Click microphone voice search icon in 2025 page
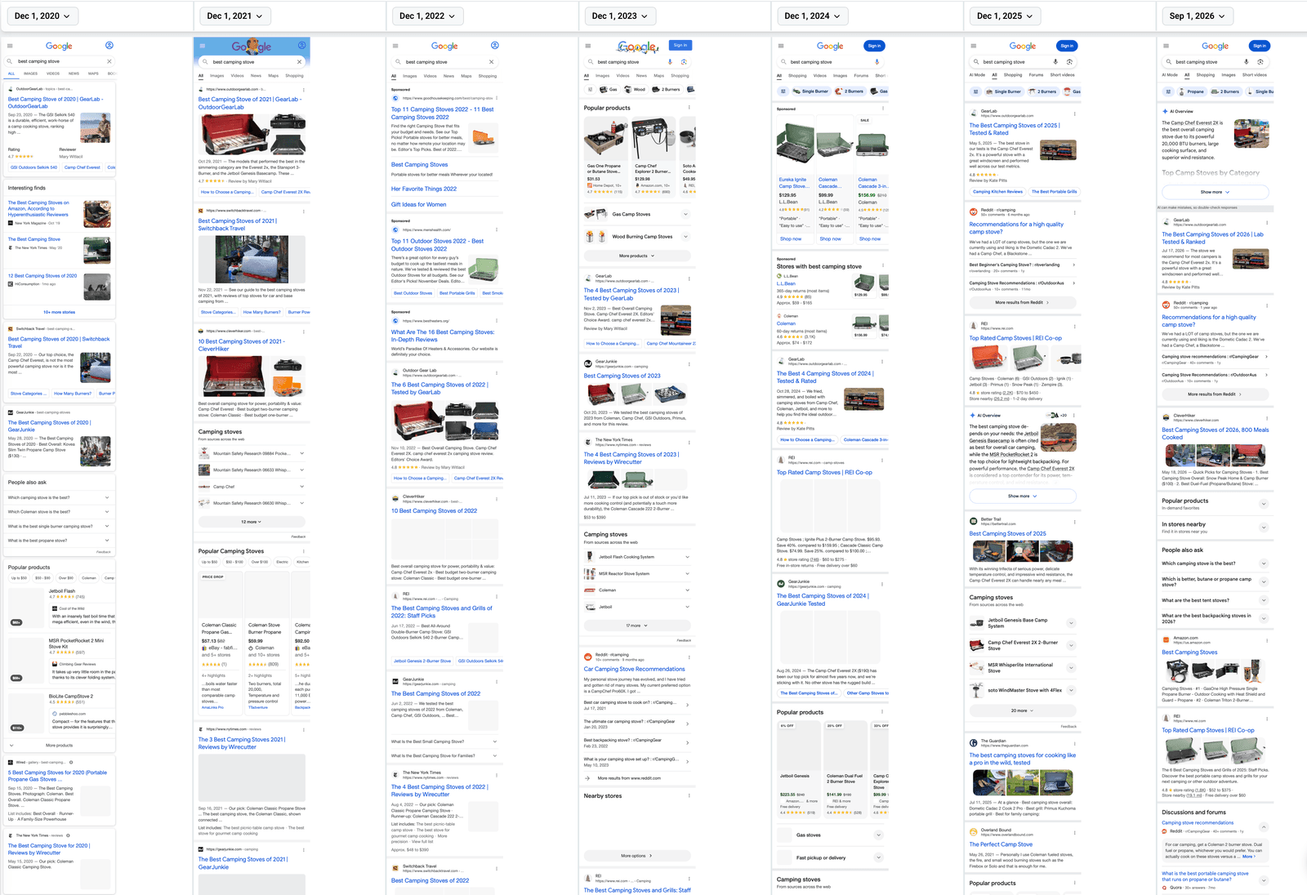This screenshot has width=1307, height=895. (1055, 62)
